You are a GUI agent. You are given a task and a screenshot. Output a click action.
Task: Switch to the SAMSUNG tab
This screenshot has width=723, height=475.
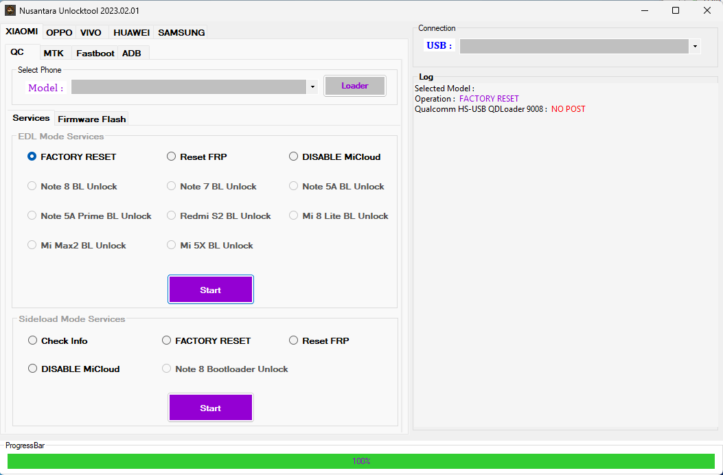coord(181,32)
